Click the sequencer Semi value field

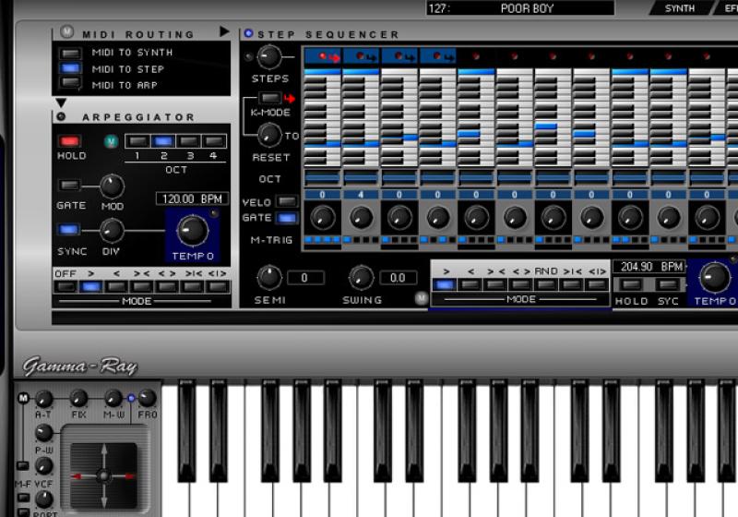[304, 277]
